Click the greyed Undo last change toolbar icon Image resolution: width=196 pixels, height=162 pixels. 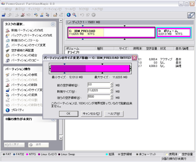(82, 15)
